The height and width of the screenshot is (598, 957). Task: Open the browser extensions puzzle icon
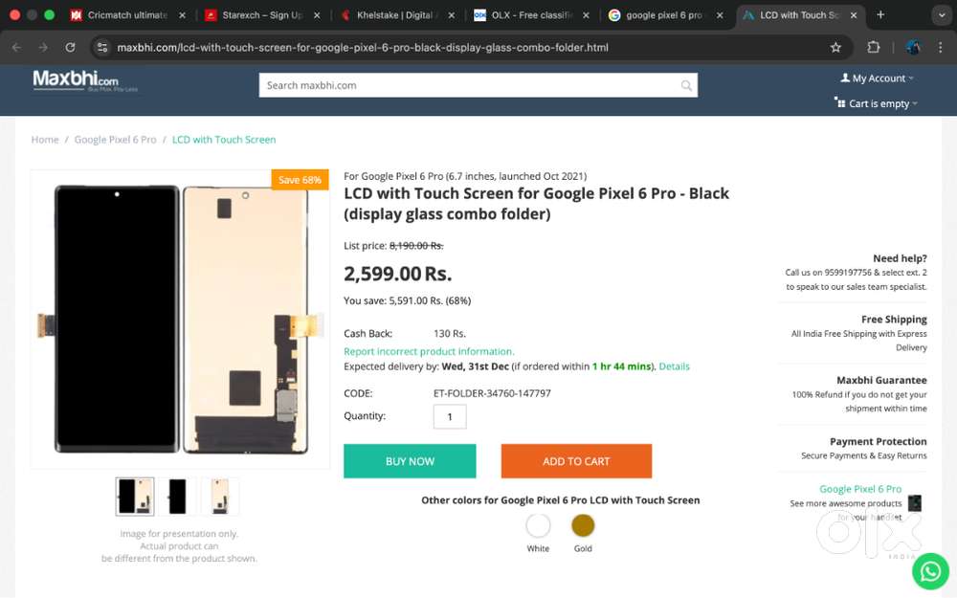[x=873, y=47]
